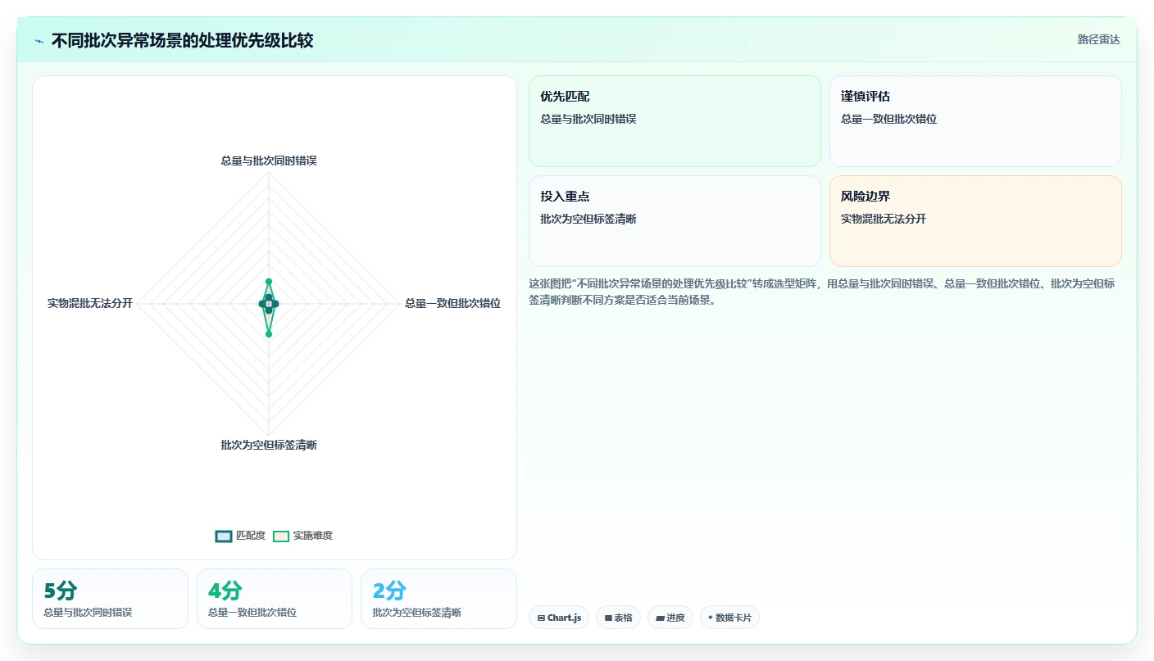The image size is (1154, 661).
Task: Click caption under the 2分 score
Action: coord(416,613)
